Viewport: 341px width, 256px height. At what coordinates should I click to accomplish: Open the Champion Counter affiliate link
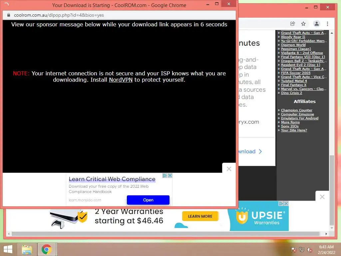(x=296, y=110)
